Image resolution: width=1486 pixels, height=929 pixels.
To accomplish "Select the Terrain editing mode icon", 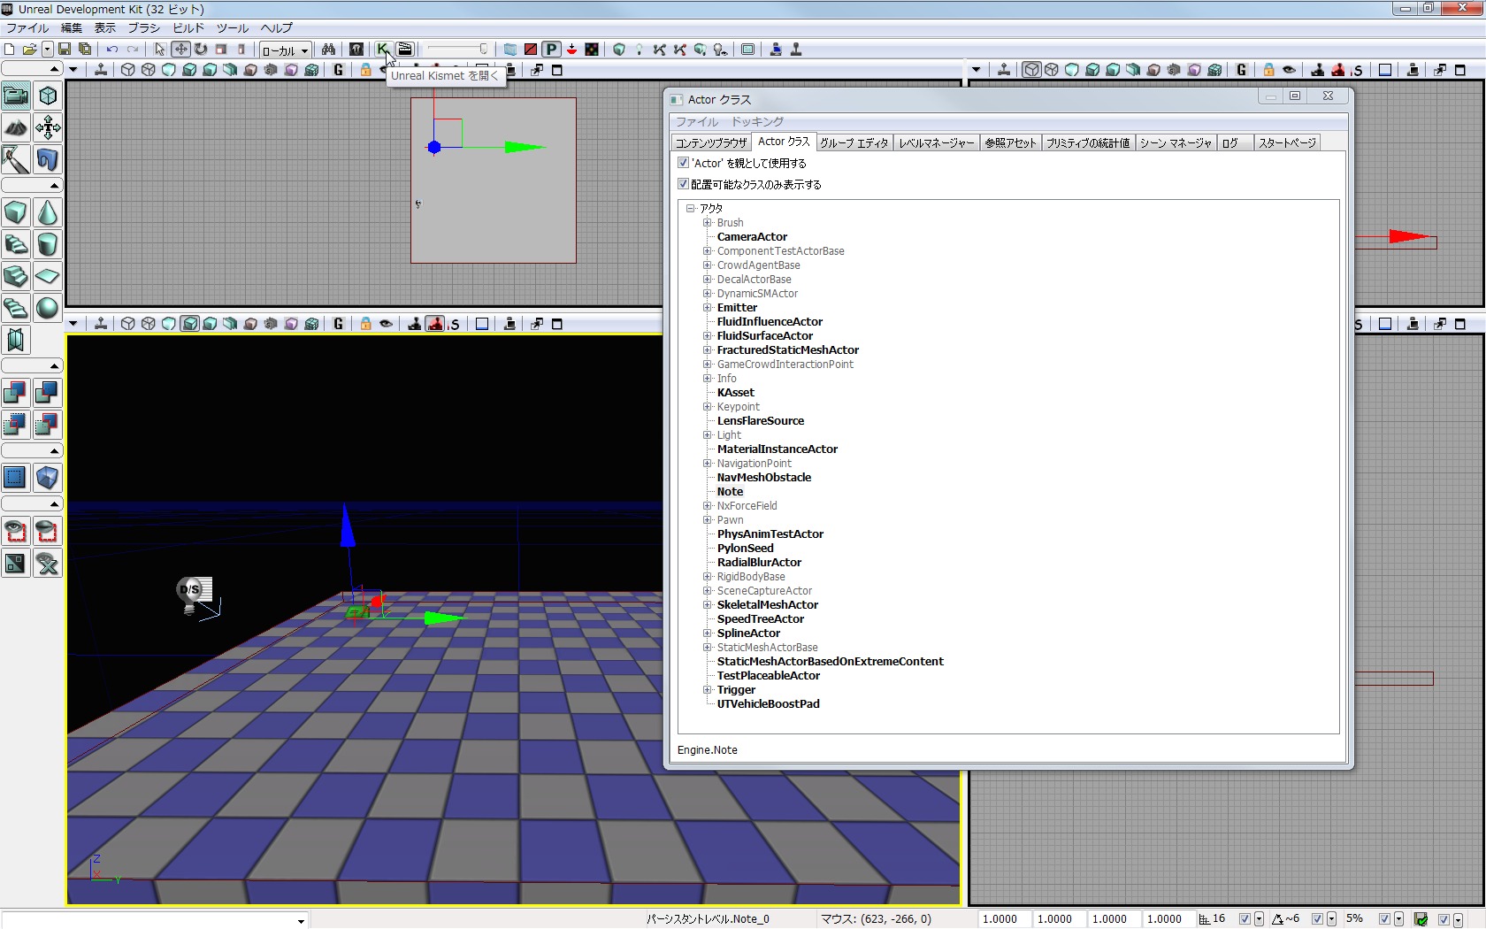I will pyautogui.click(x=16, y=127).
